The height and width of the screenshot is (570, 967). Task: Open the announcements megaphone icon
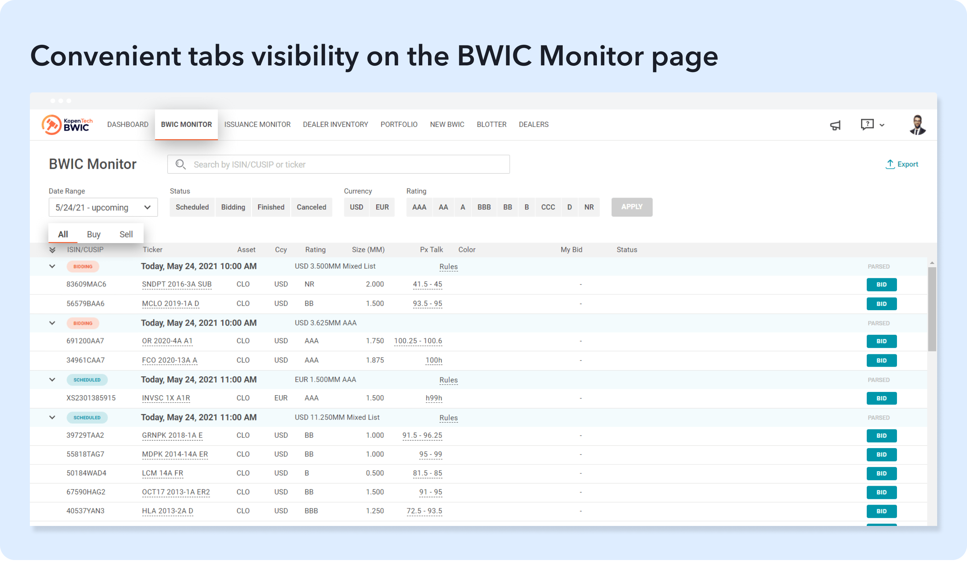[835, 125]
